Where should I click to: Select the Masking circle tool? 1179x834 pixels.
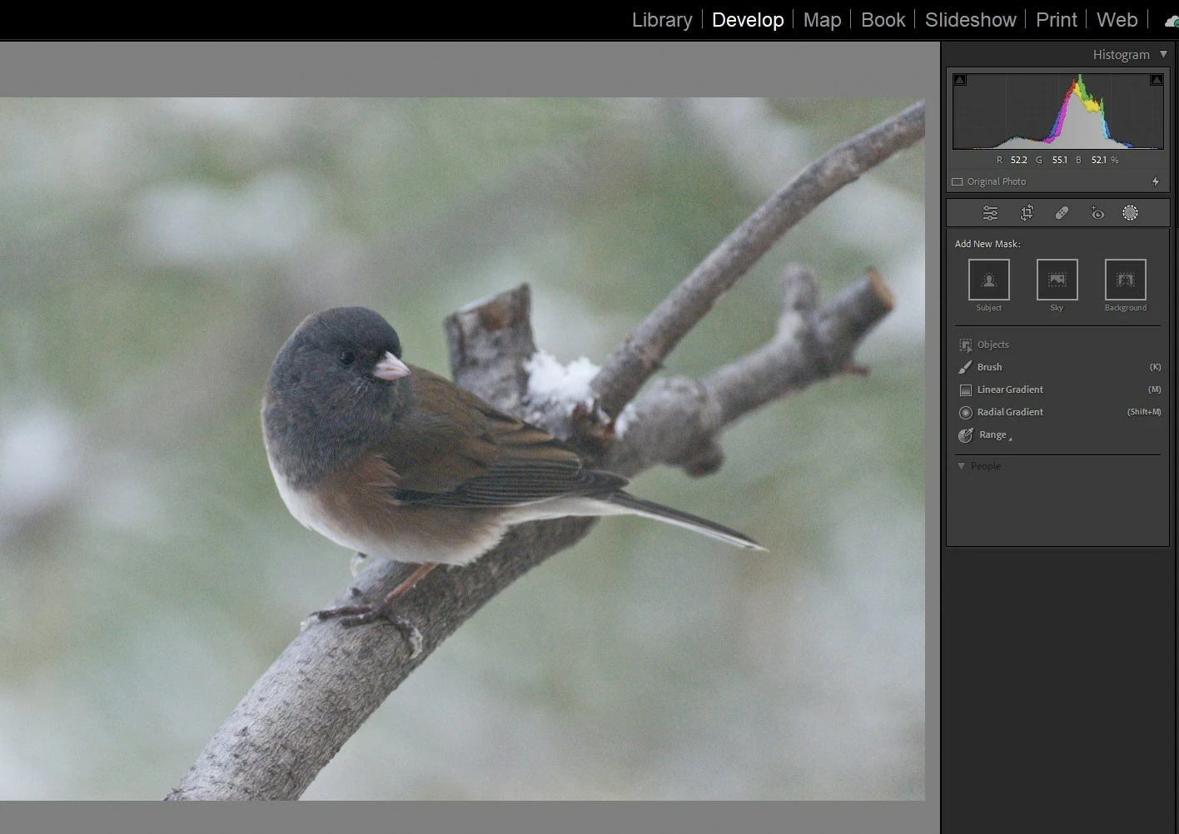point(1130,213)
